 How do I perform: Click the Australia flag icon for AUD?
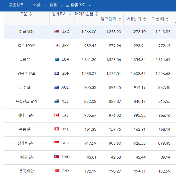(57, 87)
